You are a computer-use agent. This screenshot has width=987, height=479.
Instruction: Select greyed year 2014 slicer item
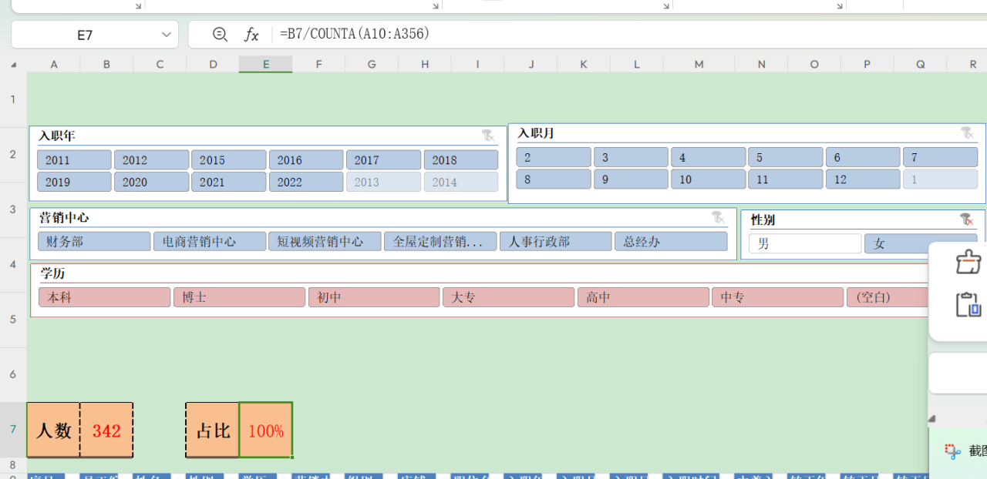point(460,182)
